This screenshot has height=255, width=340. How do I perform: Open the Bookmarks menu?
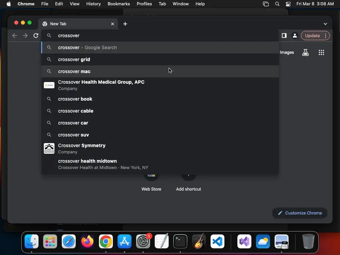(119, 4)
